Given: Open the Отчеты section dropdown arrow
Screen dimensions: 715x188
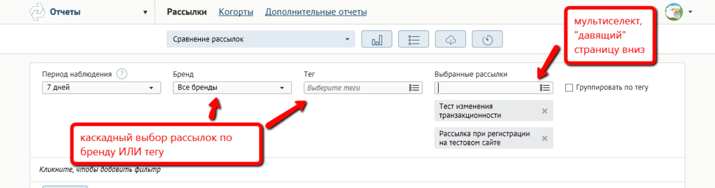Looking at the screenshot, I should tap(145, 12).
